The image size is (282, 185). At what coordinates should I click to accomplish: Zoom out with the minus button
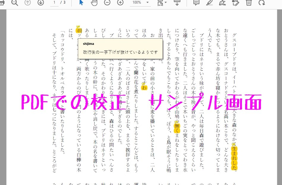tap(107, 3)
